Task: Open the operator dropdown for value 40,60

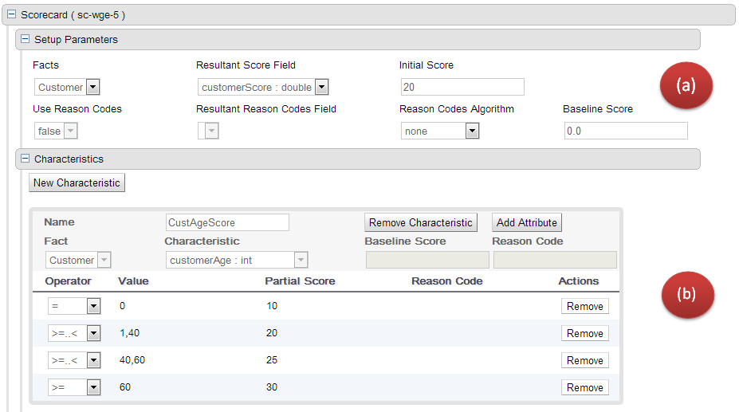Action: click(93, 361)
